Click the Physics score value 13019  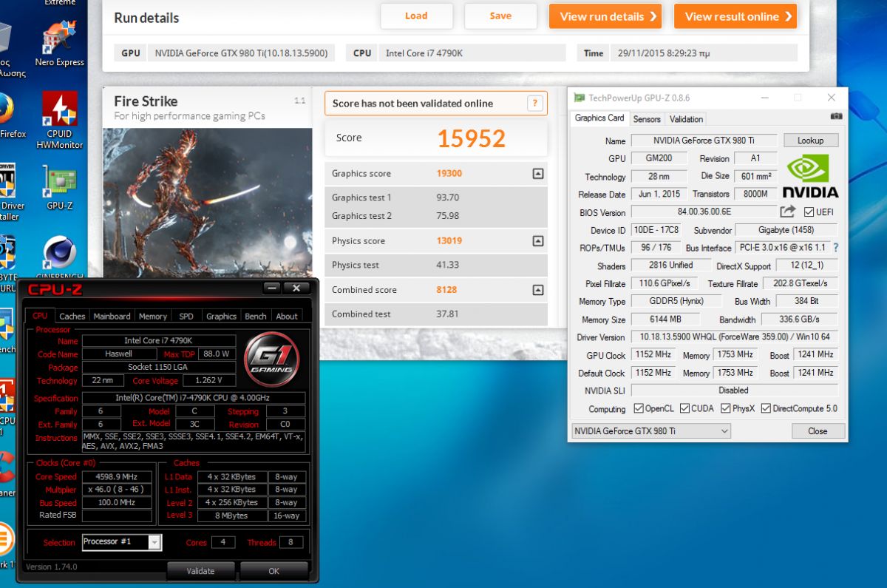449,240
